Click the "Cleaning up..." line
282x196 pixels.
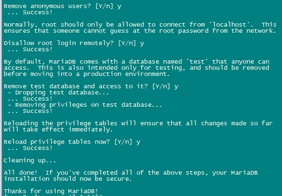pos(30,160)
